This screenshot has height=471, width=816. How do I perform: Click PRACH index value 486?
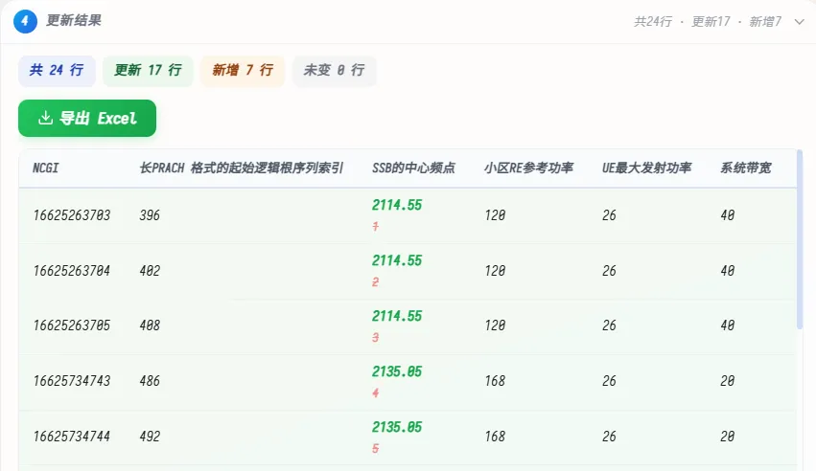coord(150,381)
